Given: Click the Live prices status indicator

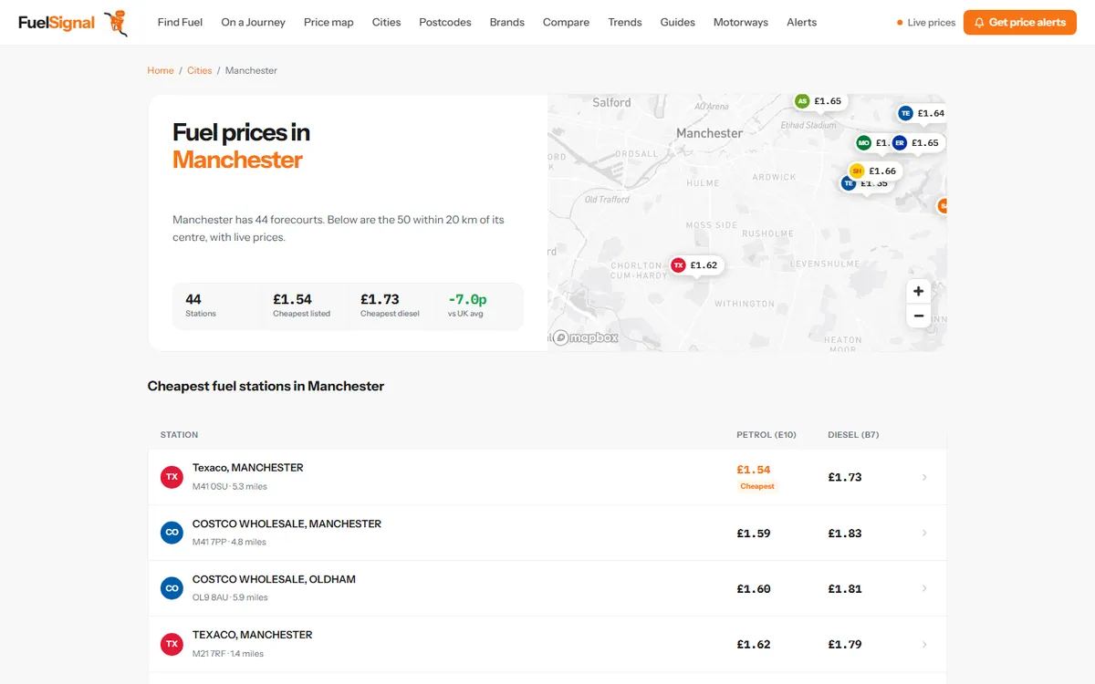Looking at the screenshot, I should tap(926, 23).
